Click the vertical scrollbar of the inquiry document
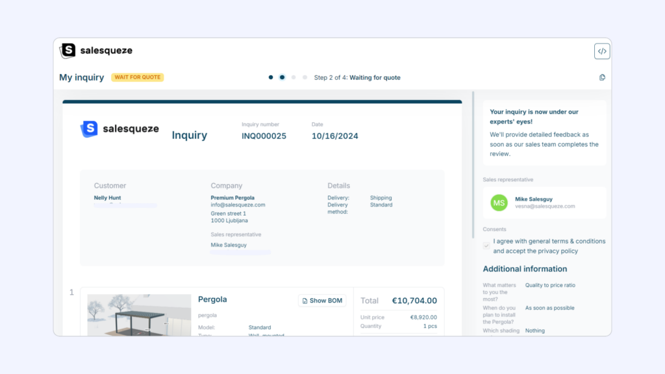665x374 pixels. point(473,166)
